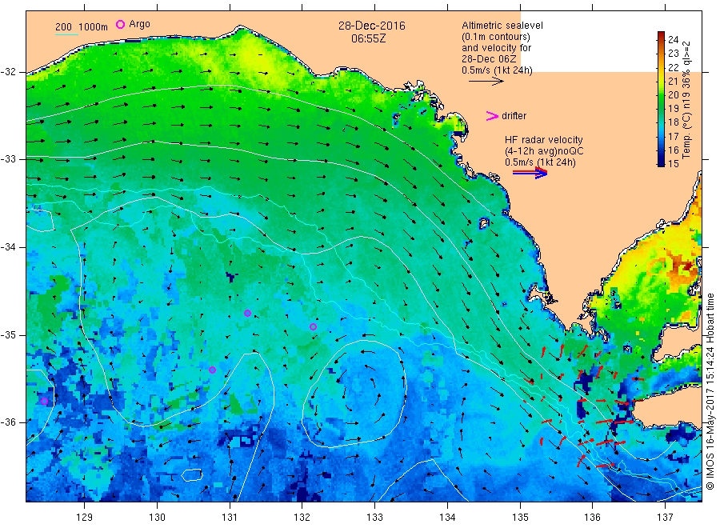Click the cyan 200m contour legend line
Viewport: 720px width, 528px height.
pyautogui.click(x=66, y=34)
